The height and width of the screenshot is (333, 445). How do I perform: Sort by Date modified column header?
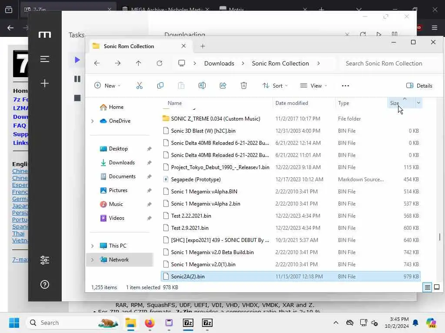pyautogui.click(x=292, y=103)
